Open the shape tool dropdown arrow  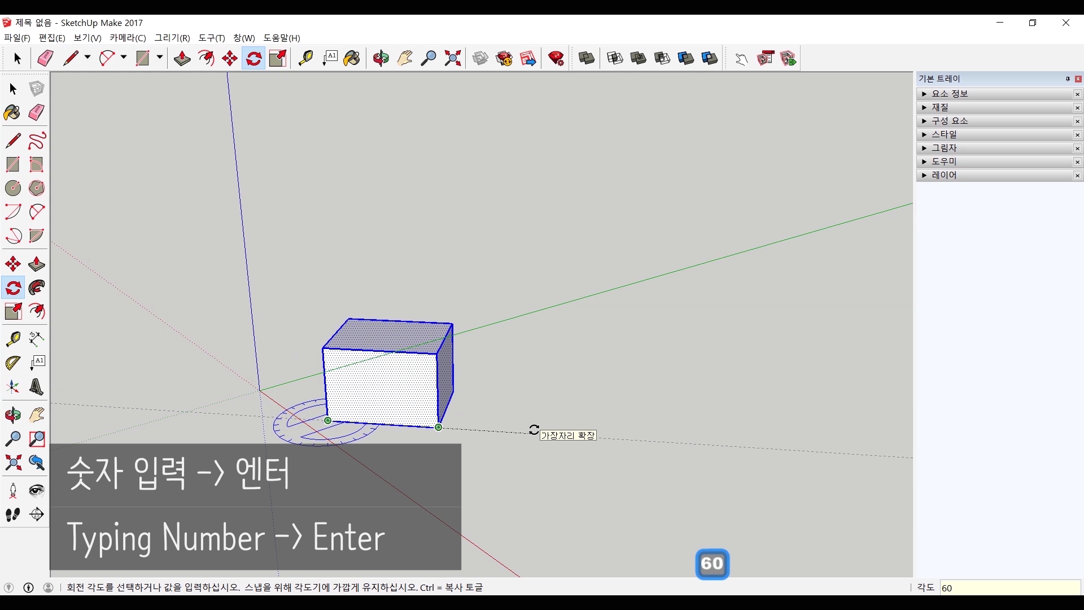[x=160, y=58]
